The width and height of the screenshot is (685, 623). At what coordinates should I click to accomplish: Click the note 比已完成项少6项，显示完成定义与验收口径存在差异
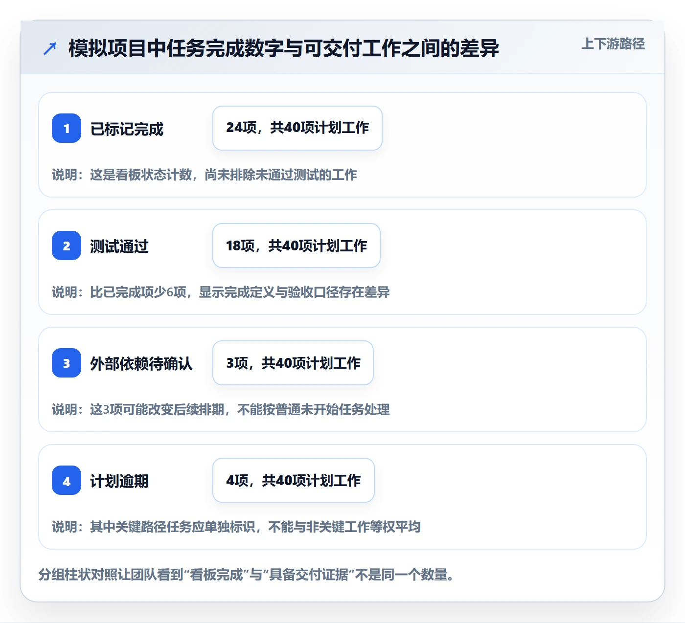point(221,292)
